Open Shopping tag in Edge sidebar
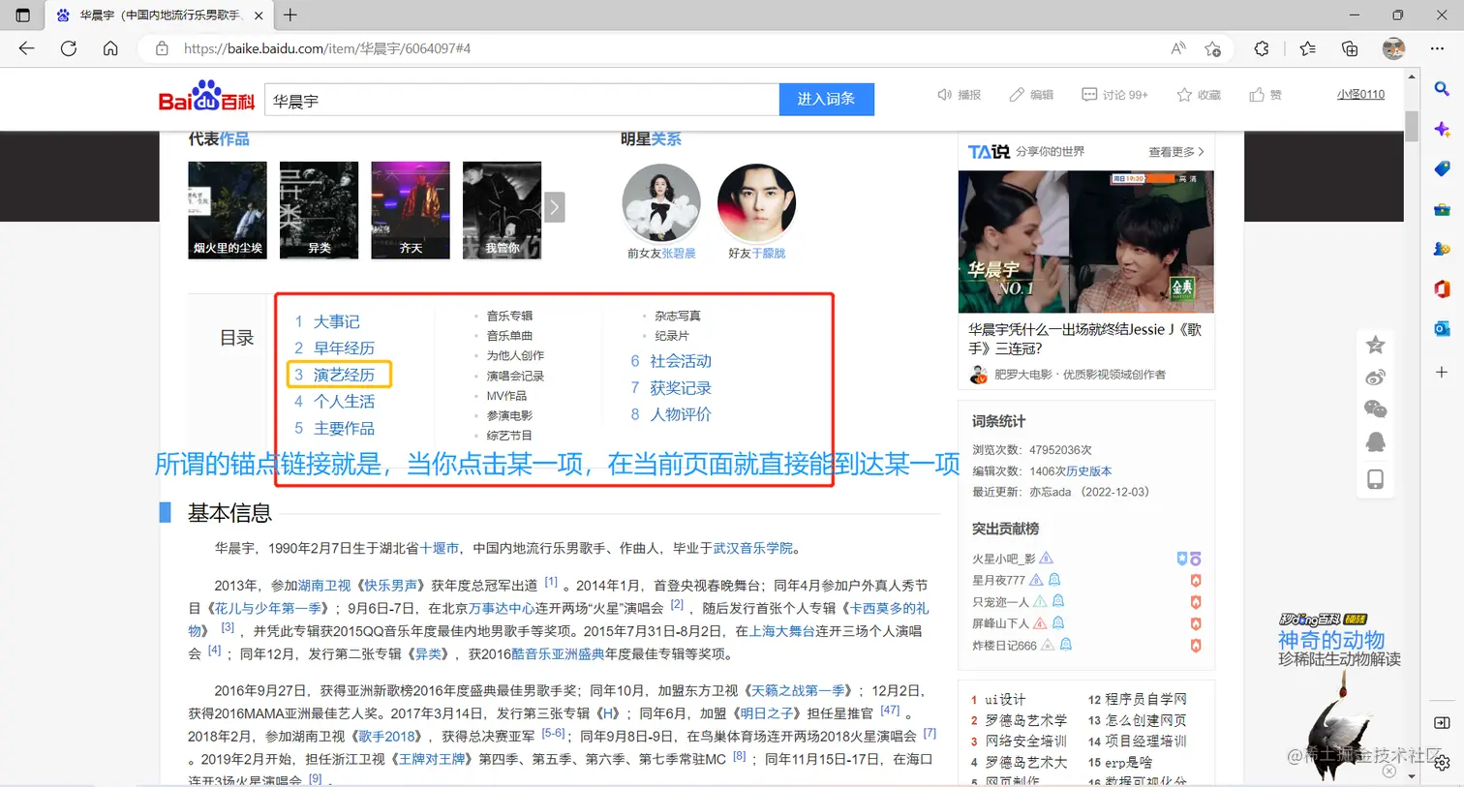1464x787 pixels. coord(1442,168)
